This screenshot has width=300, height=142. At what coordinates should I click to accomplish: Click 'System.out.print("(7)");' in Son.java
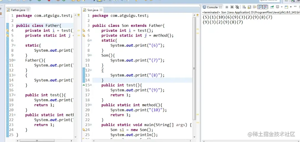coord(137,60)
